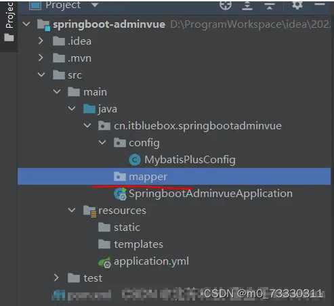Select the springboot-adminvue project root
This screenshot has height=306, width=334.
coord(109,24)
